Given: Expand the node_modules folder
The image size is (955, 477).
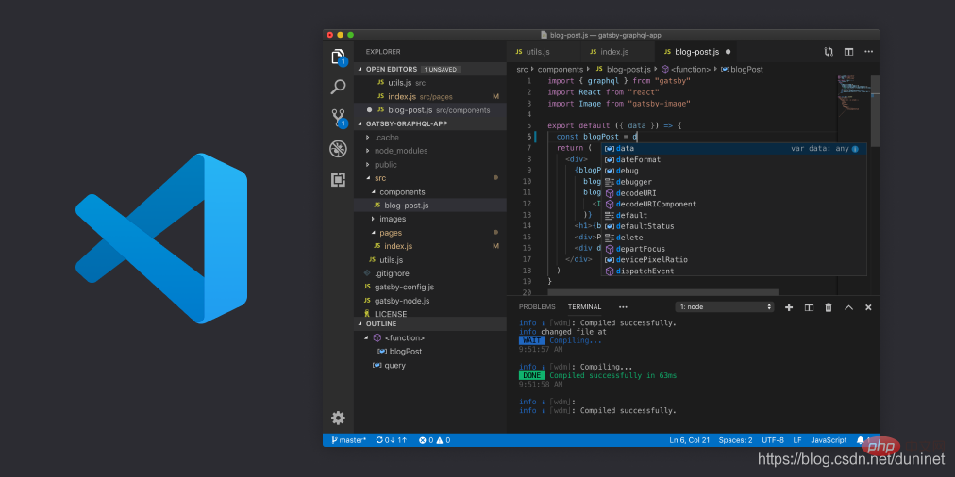Looking at the screenshot, I should click(400, 151).
